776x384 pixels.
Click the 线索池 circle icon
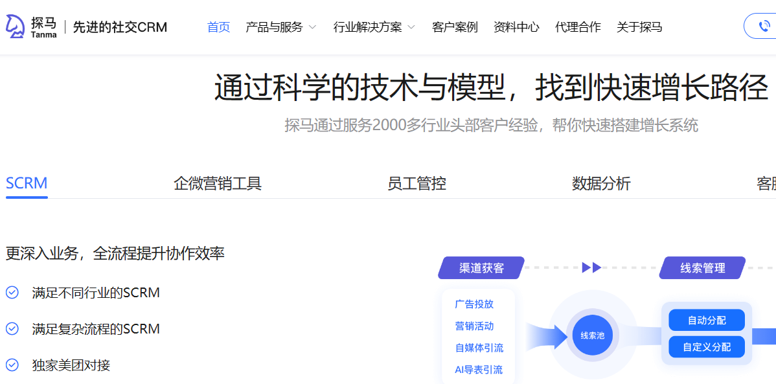[592, 335]
